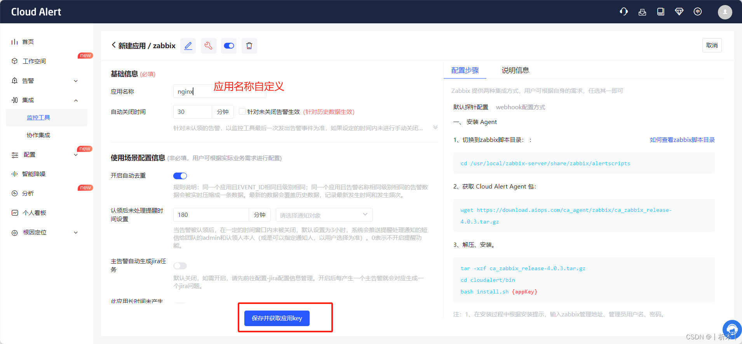742x344 pixels.
Task: Open 智能降噪 in the sidebar
Action: (33, 174)
